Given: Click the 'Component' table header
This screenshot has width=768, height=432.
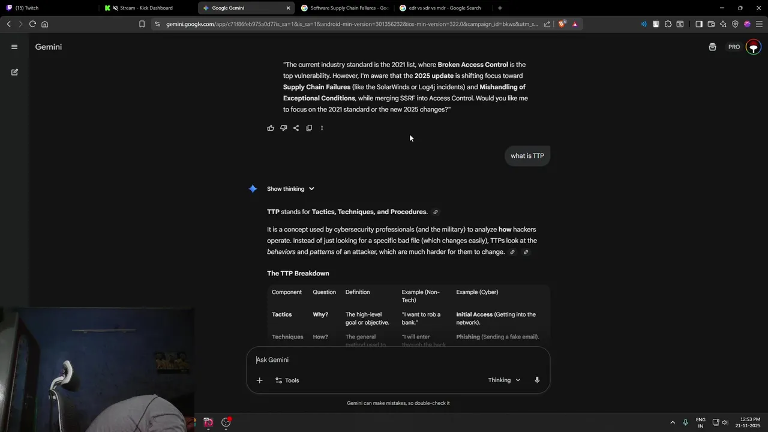Looking at the screenshot, I should pos(287,292).
